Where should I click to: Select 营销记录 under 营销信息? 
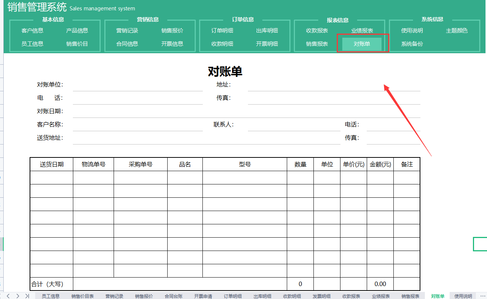[127, 31]
